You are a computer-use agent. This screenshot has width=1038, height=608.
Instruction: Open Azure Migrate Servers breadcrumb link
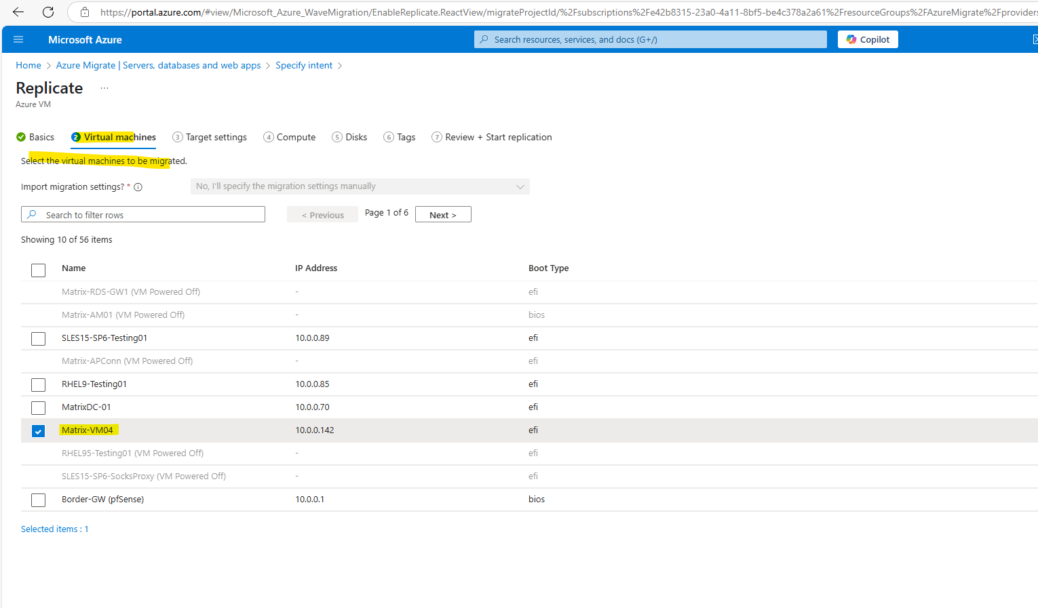[159, 65]
